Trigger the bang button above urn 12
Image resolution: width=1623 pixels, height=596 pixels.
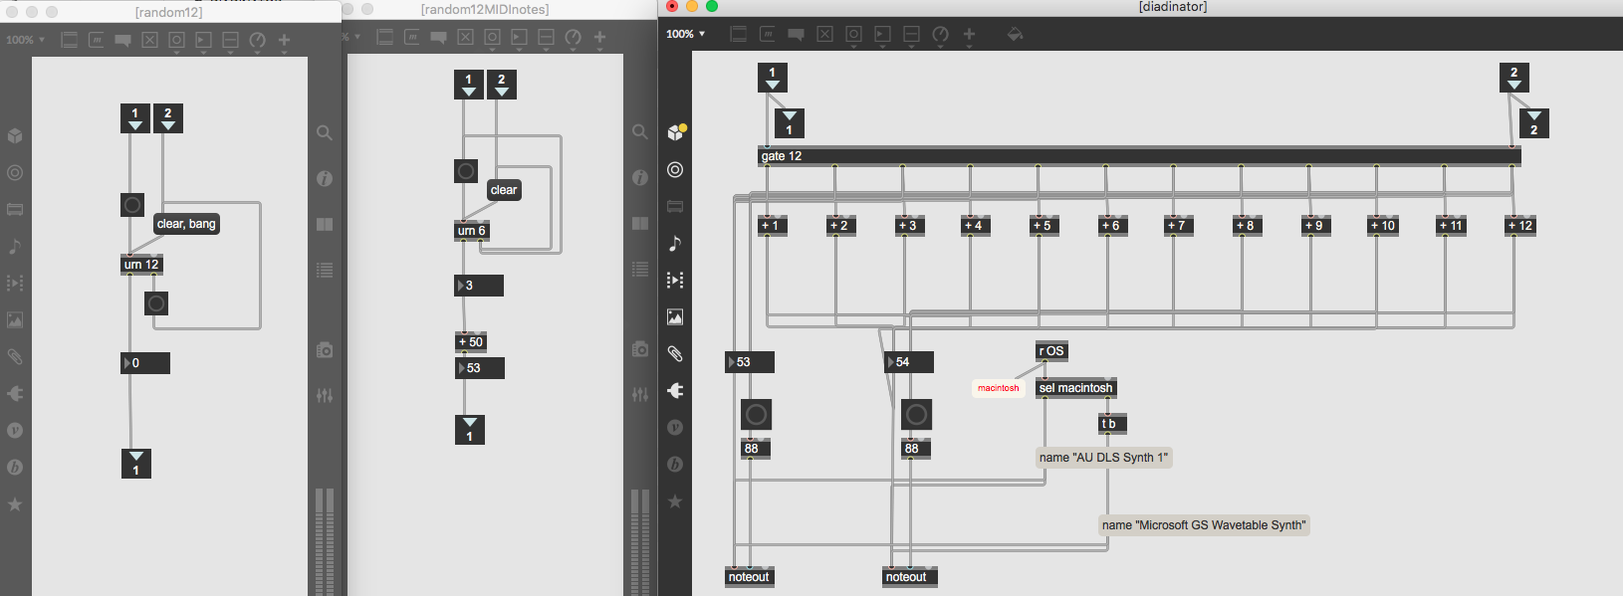point(132,205)
